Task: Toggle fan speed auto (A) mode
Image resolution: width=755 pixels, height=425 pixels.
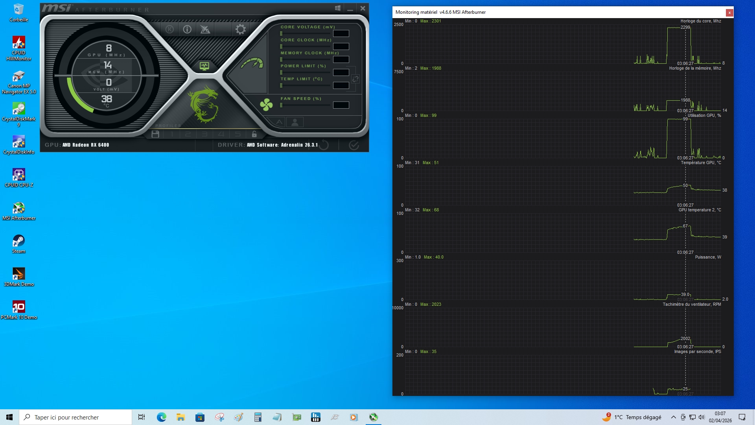Action: coord(279,122)
